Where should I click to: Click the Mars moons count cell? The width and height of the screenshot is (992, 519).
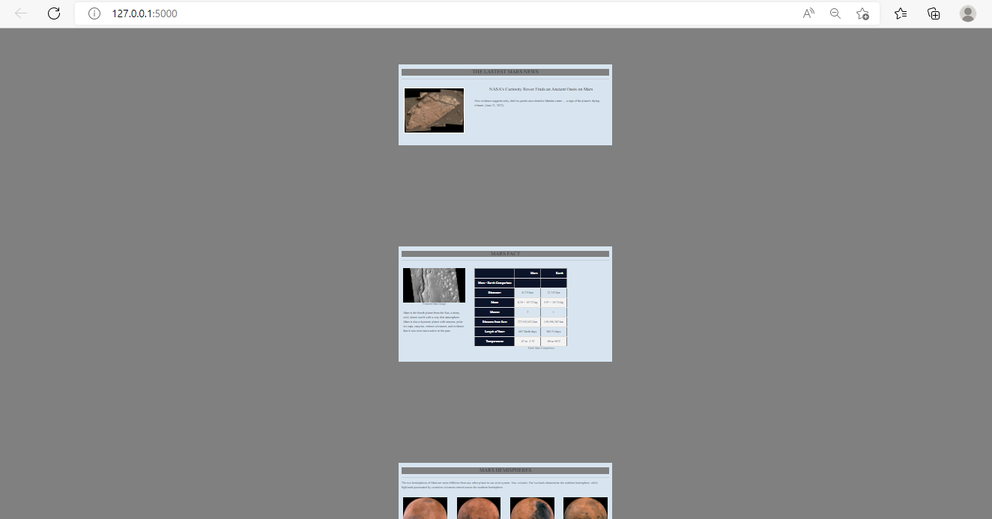click(x=527, y=312)
